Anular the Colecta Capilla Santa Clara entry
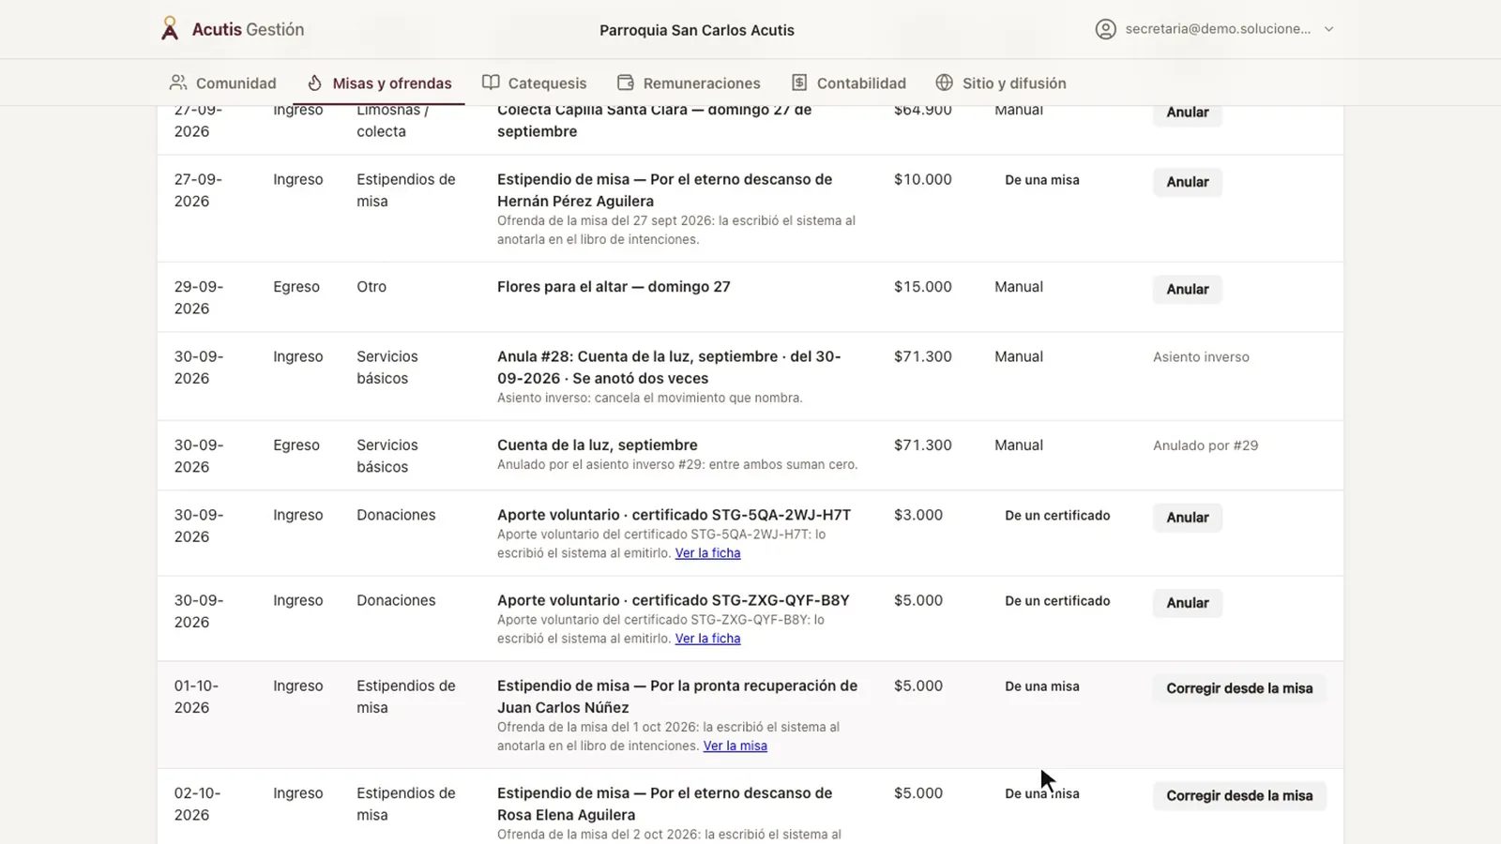This screenshot has height=844, width=1501. tap(1187, 113)
